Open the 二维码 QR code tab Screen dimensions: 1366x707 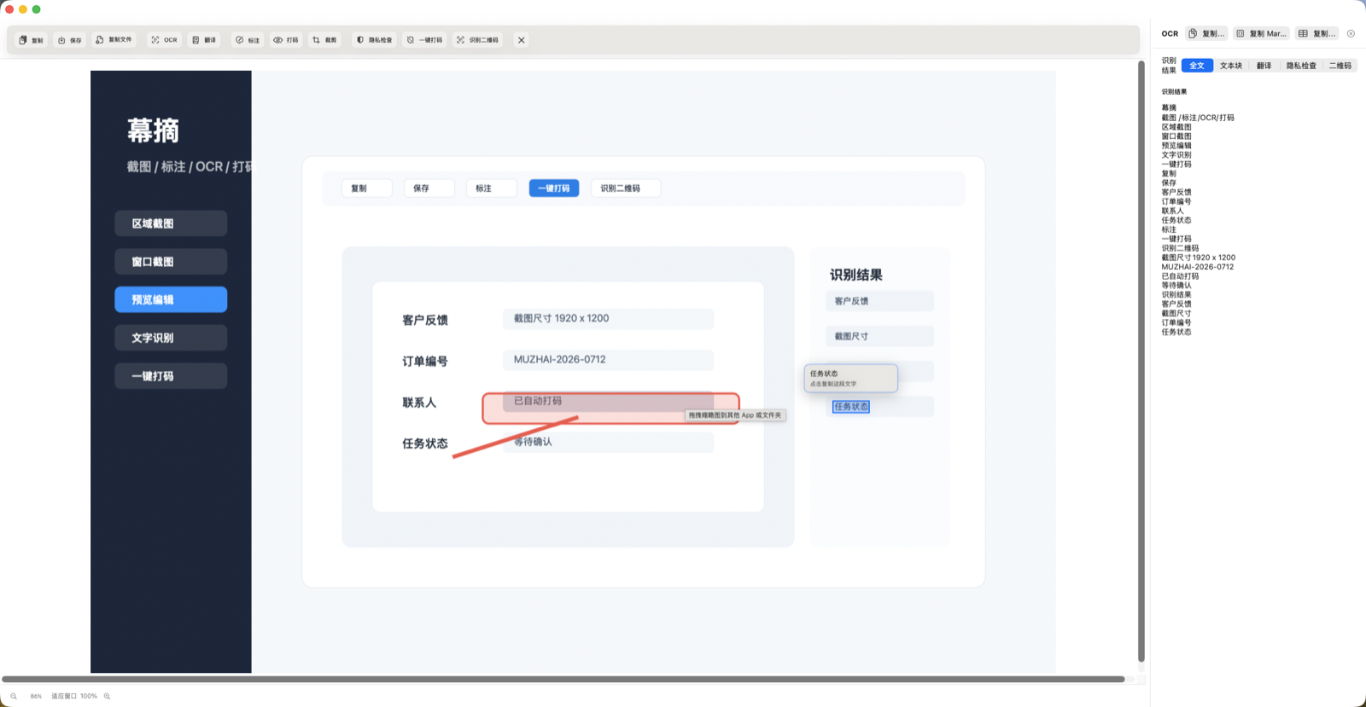tap(1340, 66)
